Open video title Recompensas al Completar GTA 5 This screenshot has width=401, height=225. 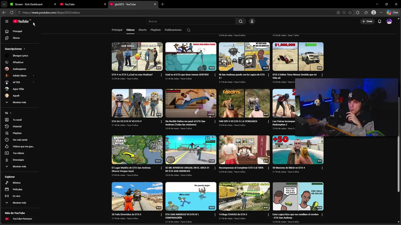pos(241,168)
